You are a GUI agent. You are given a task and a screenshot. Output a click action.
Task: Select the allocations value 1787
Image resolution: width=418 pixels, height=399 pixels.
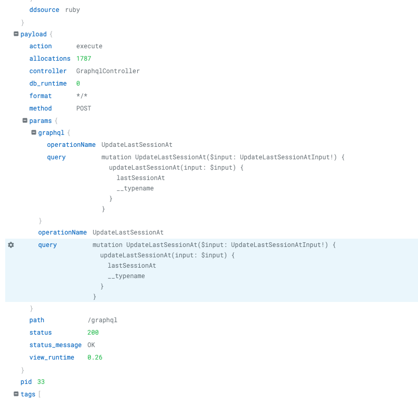pyautogui.click(x=83, y=59)
